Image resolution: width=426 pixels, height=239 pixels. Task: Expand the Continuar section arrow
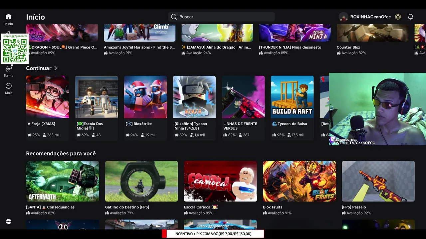click(56, 68)
